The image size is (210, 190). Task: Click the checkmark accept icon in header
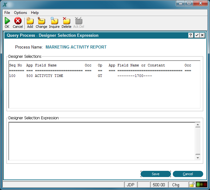tap(197, 35)
